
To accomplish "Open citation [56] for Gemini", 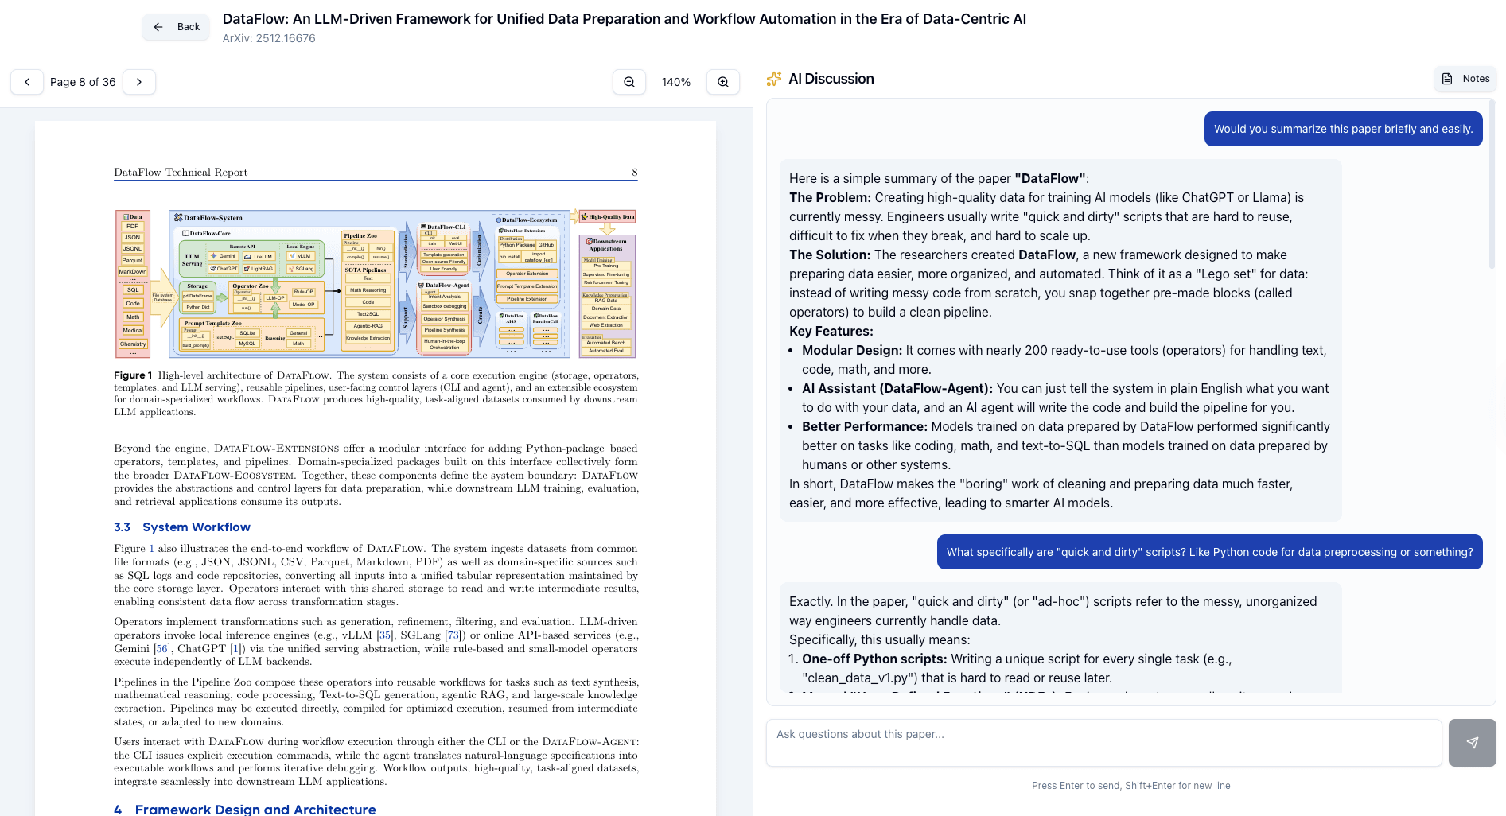I will coord(161,648).
